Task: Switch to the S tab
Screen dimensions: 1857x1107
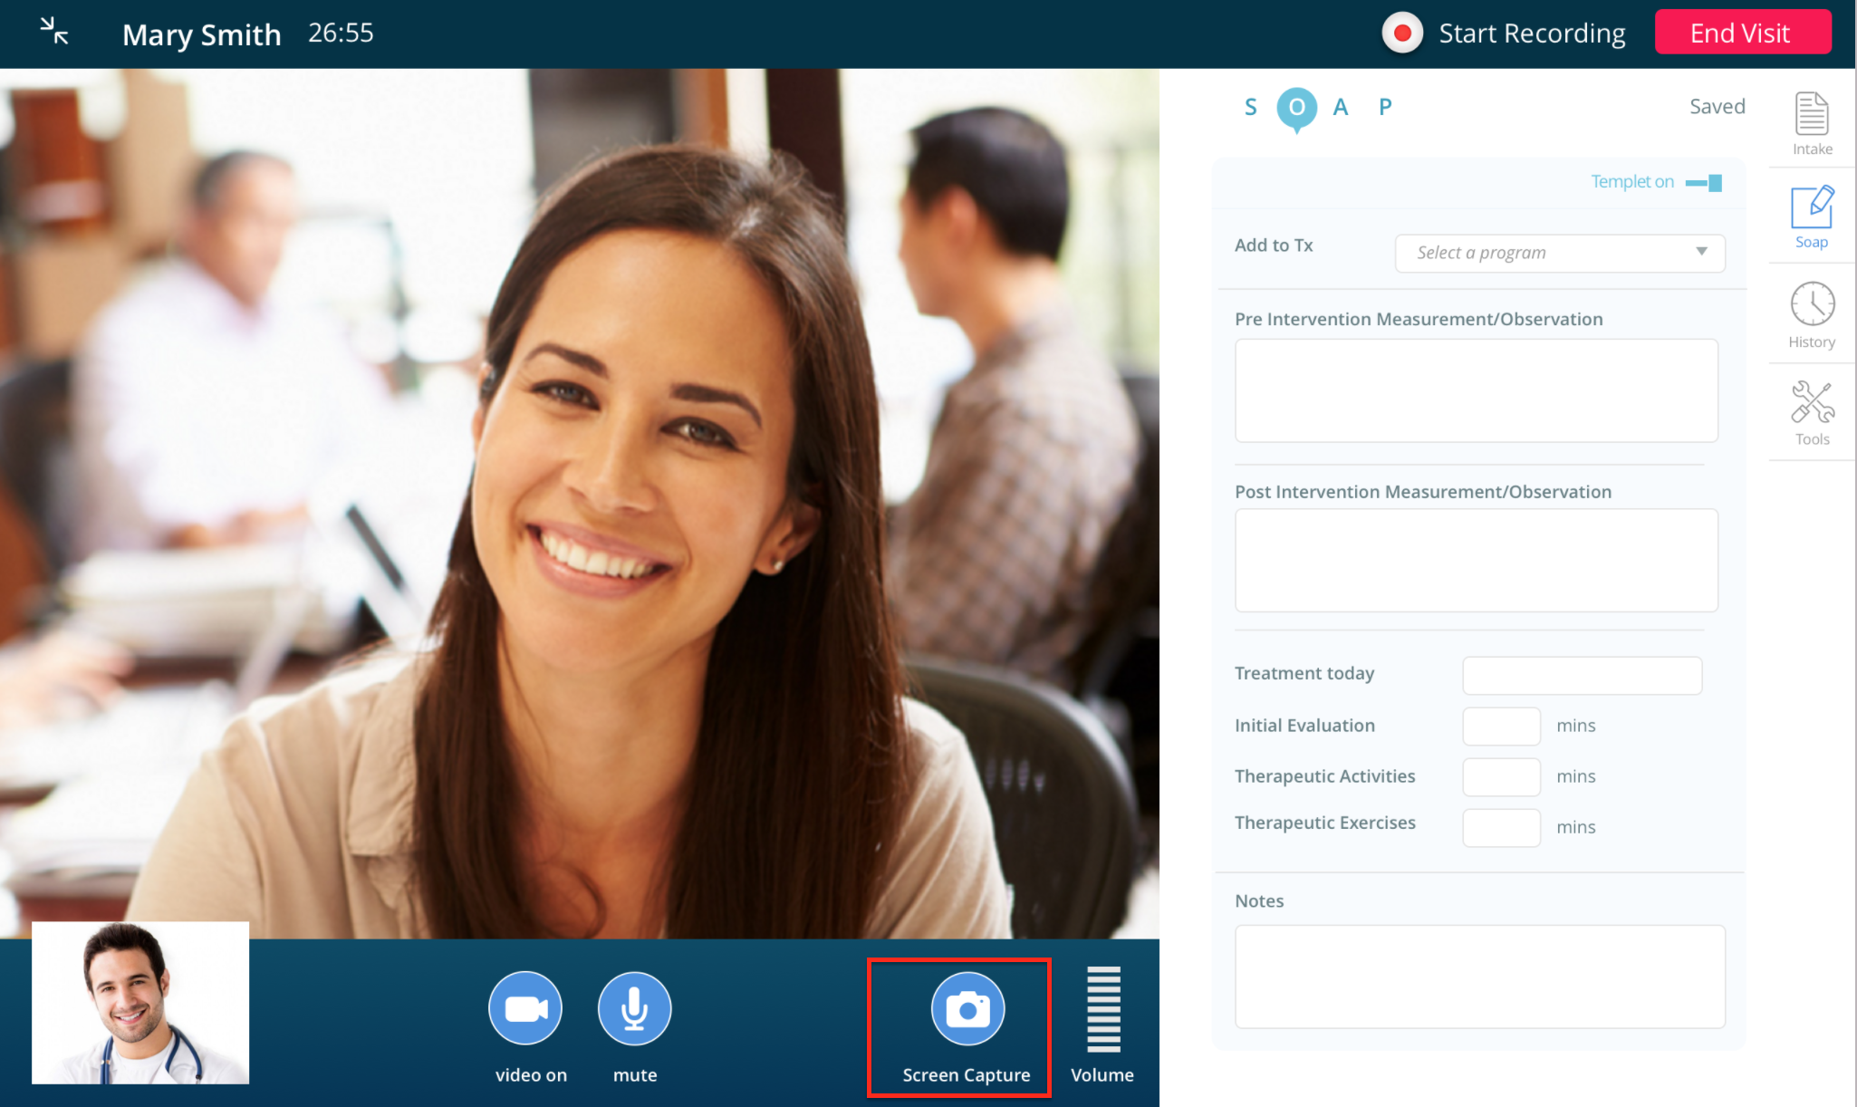Action: (x=1251, y=107)
